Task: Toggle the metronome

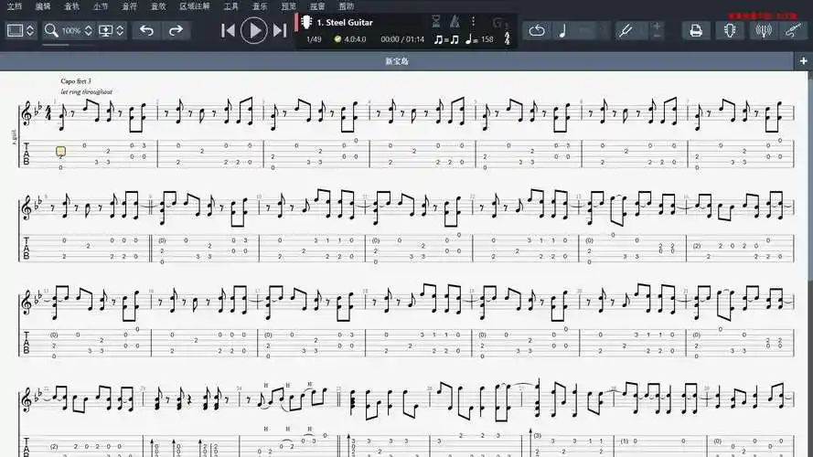Action: pyautogui.click(x=455, y=20)
